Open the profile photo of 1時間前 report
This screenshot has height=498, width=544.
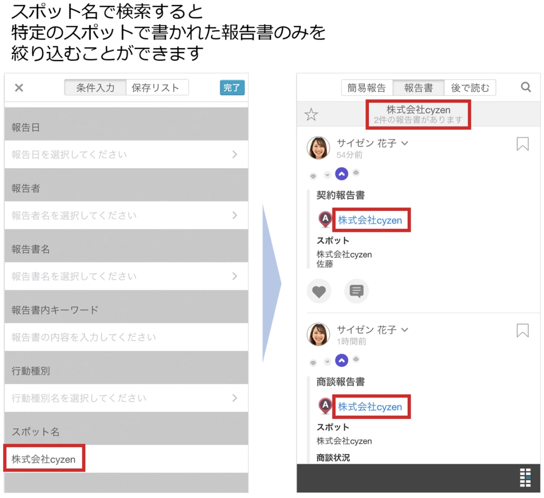pos(318,334)
